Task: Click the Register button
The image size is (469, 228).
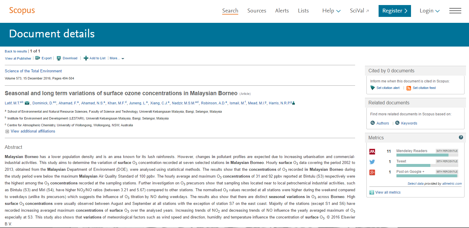Action: pos(395,11)
